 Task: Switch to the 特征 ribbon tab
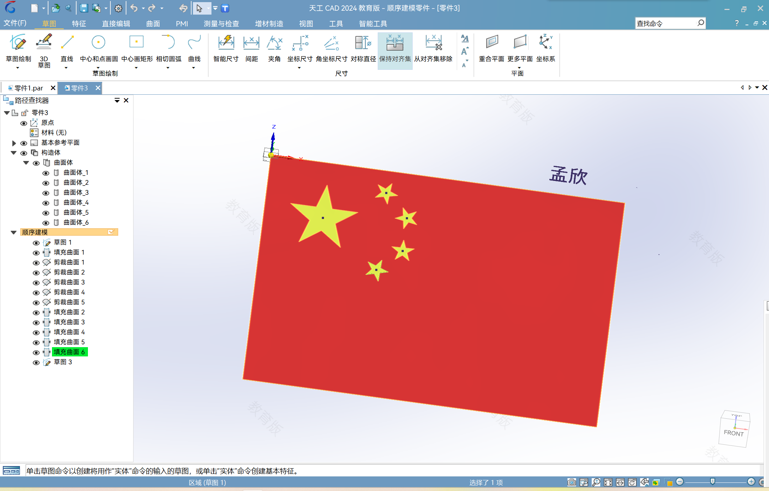point(79,23)
